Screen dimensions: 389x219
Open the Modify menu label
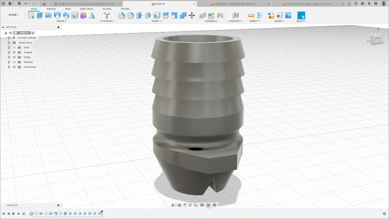pos(157,21)
